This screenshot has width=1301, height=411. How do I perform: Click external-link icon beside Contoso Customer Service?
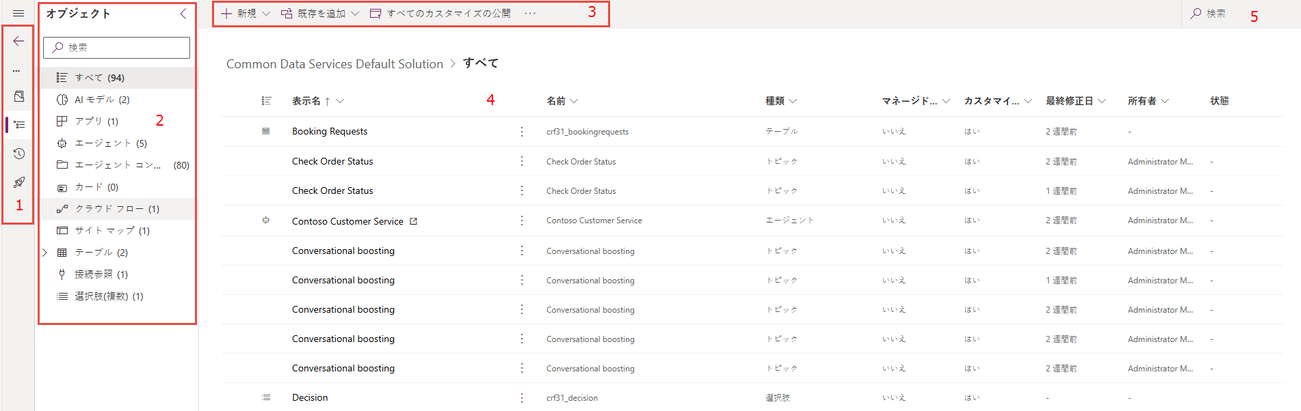pos(413,221)
